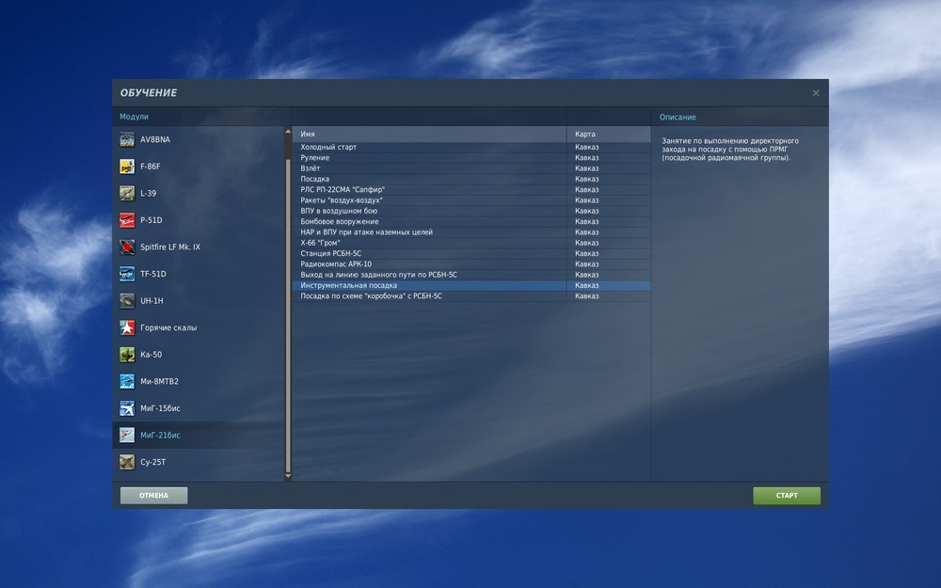Select the Ка-50 module icon

pos(127,355)
